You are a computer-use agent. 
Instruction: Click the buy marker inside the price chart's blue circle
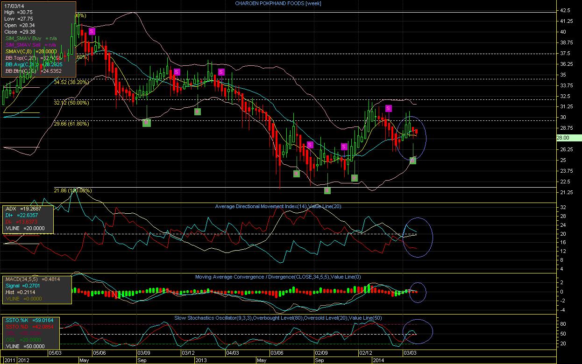pos(413,160)
